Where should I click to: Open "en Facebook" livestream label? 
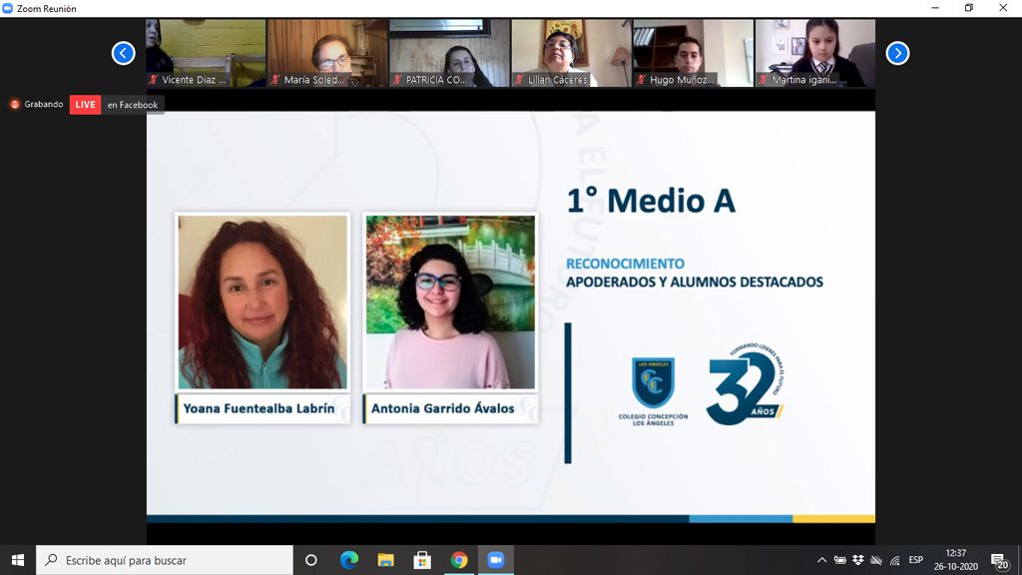click(133, 105)
